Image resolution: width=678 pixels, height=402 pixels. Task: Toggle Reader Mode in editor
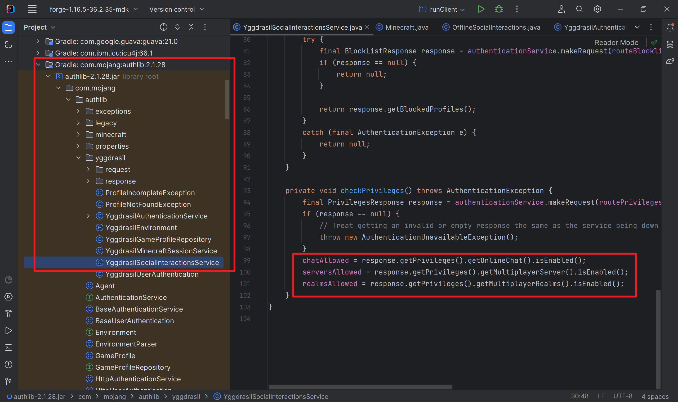pos(616,43)
